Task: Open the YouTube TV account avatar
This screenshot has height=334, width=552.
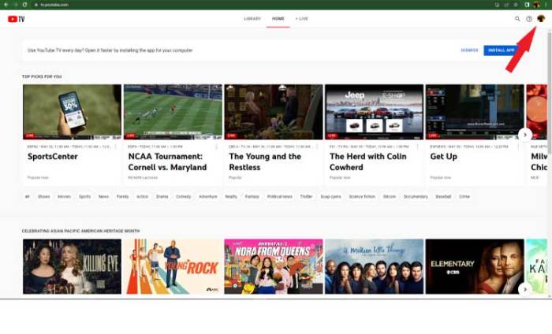Action: (x=541, y=19)
